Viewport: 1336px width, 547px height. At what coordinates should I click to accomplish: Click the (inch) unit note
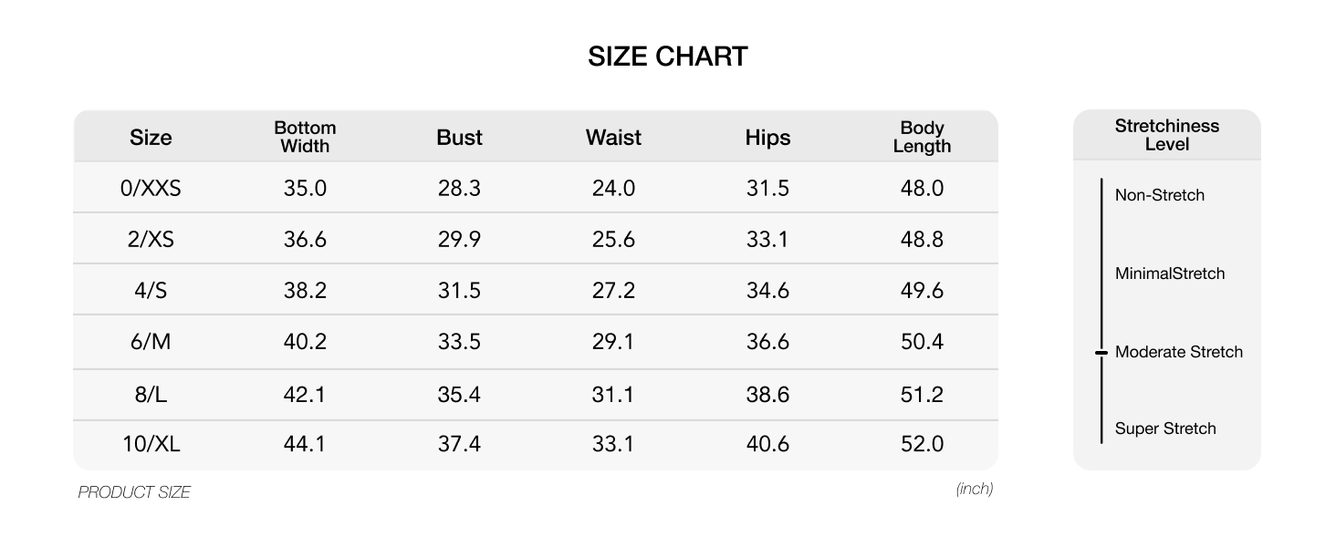(975, 489)
